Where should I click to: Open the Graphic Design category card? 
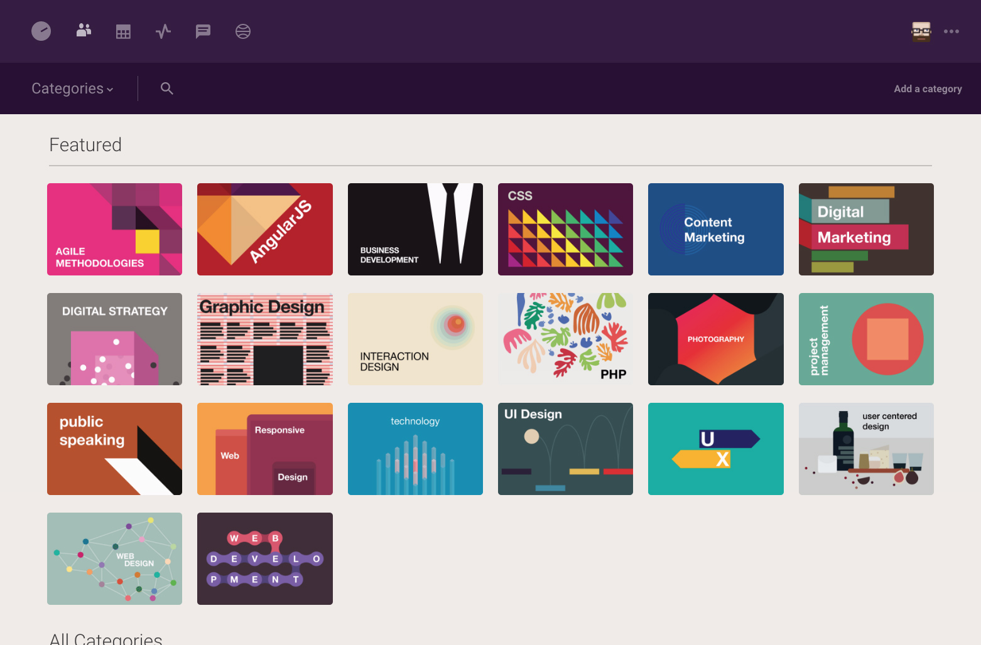[x=265, y=339]
